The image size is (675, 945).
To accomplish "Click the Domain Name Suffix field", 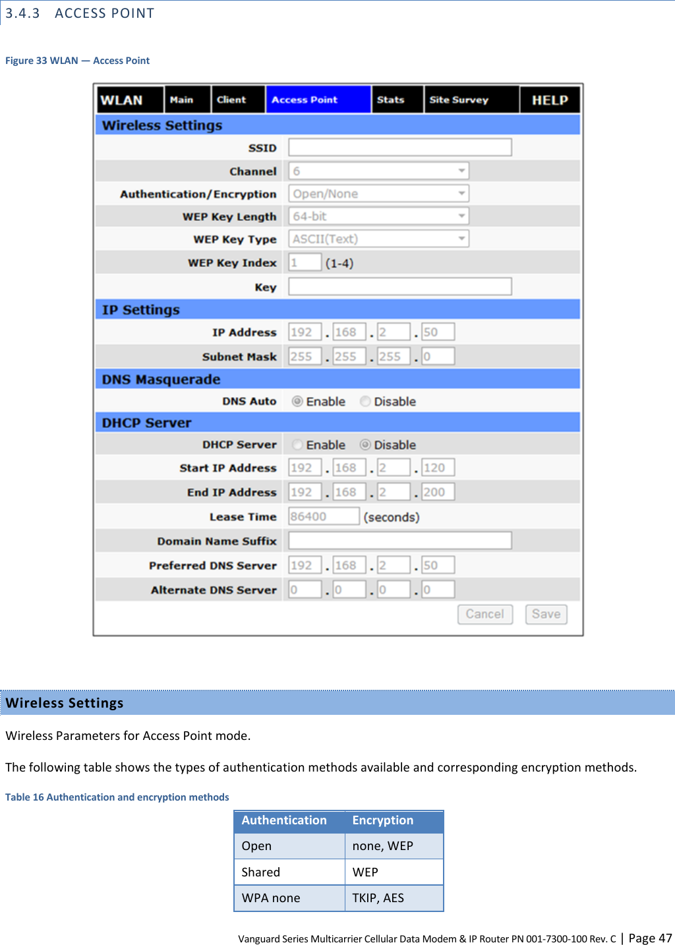I will click(400, 541).
